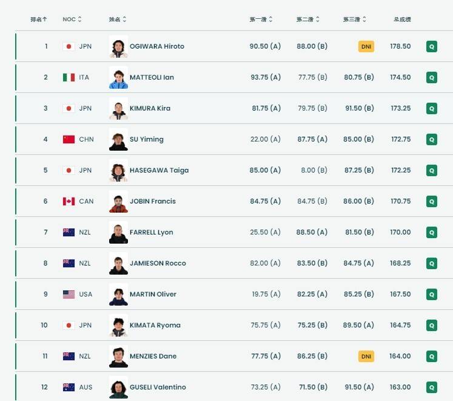453x401 pixels.
Task: Click the USA flag icon
Action: pyautogui.click(x=69, y=294)
